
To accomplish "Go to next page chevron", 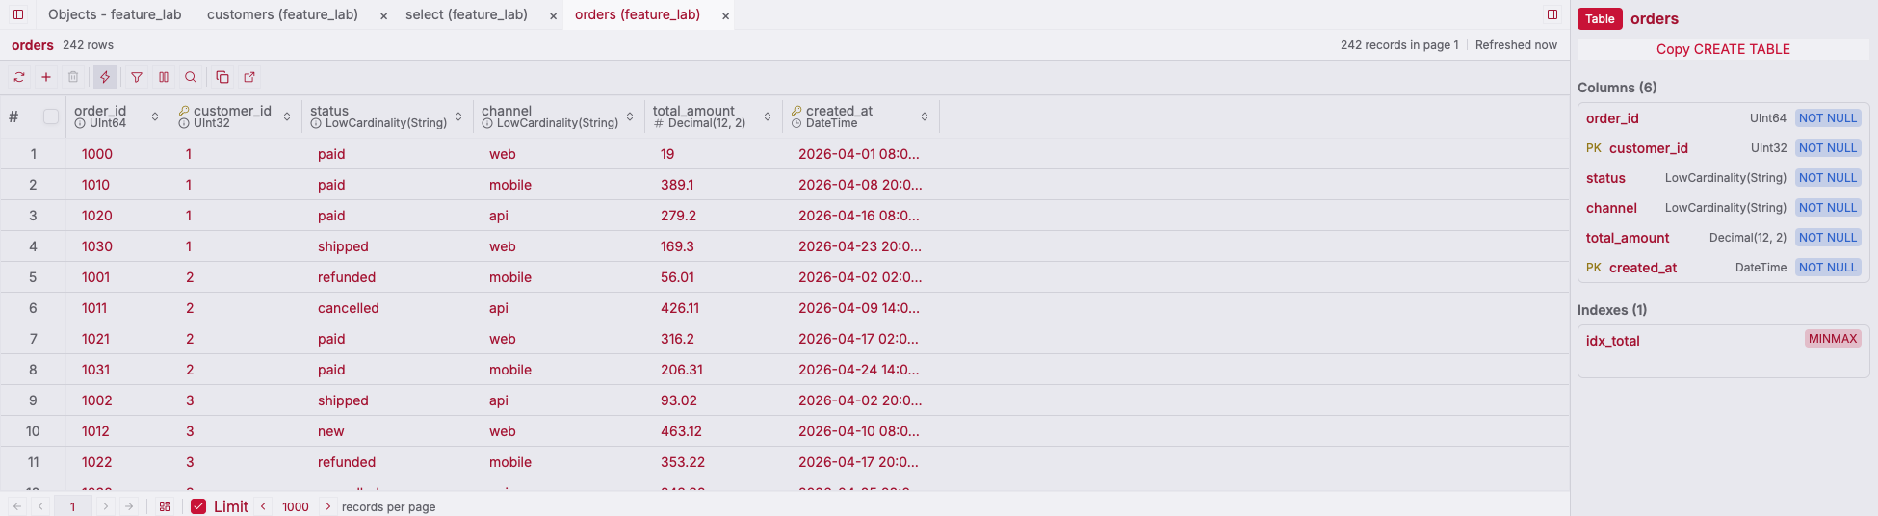I will click(x=106, y=506).
